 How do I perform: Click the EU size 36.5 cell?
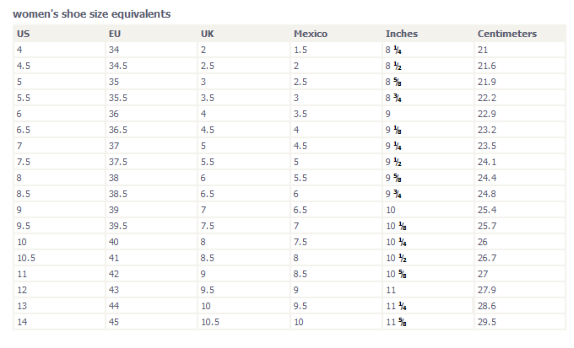click(118, 130)
